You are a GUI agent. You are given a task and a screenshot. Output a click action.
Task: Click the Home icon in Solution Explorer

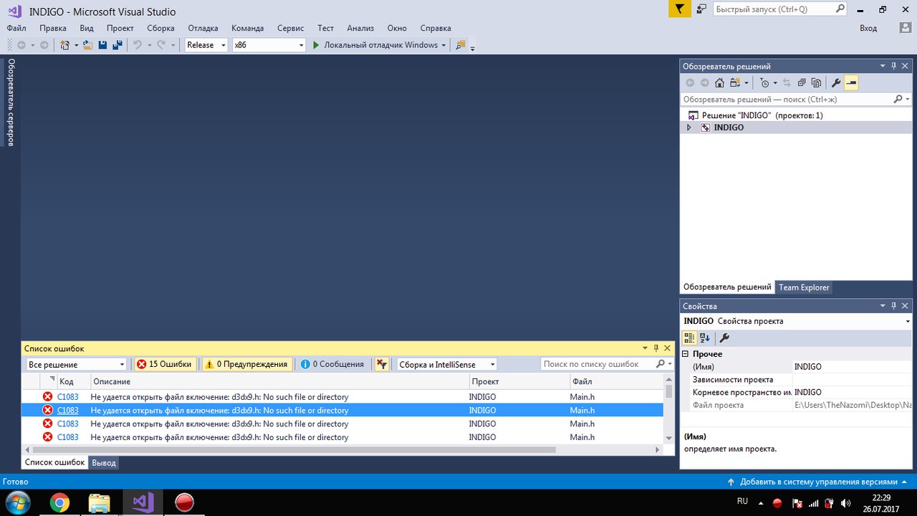(x=719, y=83)
